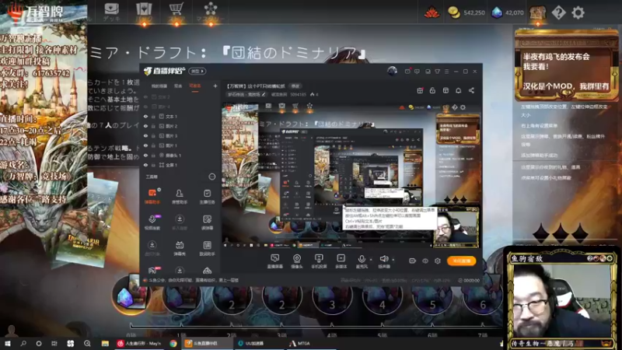The image size is (622, 350).
Task: Toggle visibility eye of 全屏 1 layer
Action: 145,165
